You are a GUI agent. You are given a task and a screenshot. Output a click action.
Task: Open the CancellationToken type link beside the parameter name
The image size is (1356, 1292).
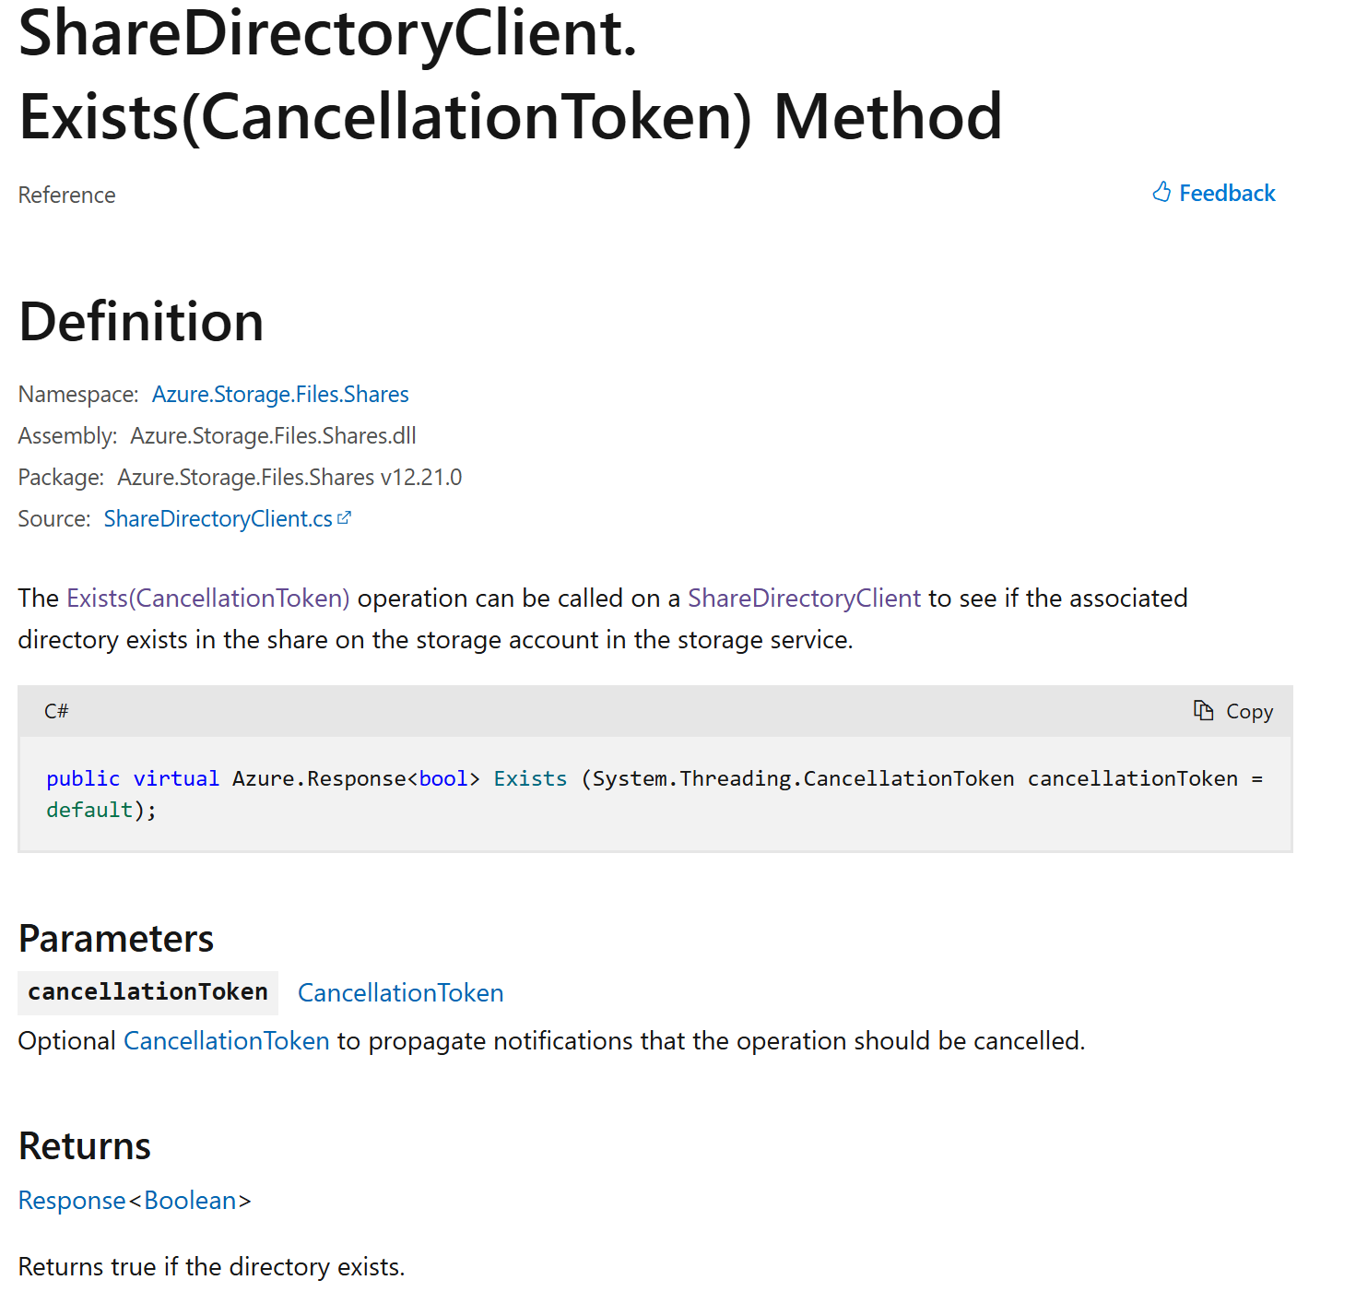(400, 993)
